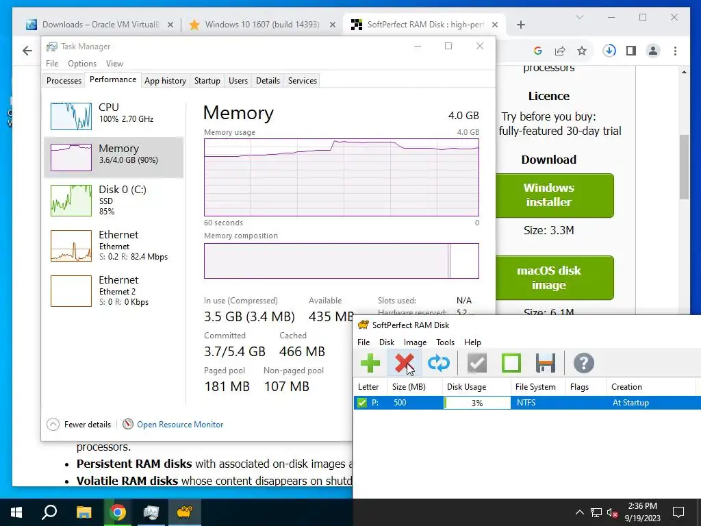Image resolution: width=701 pixels, height=526 pixels.
Task: Go back with Chrome's back arrow
Action: (27, 51)
